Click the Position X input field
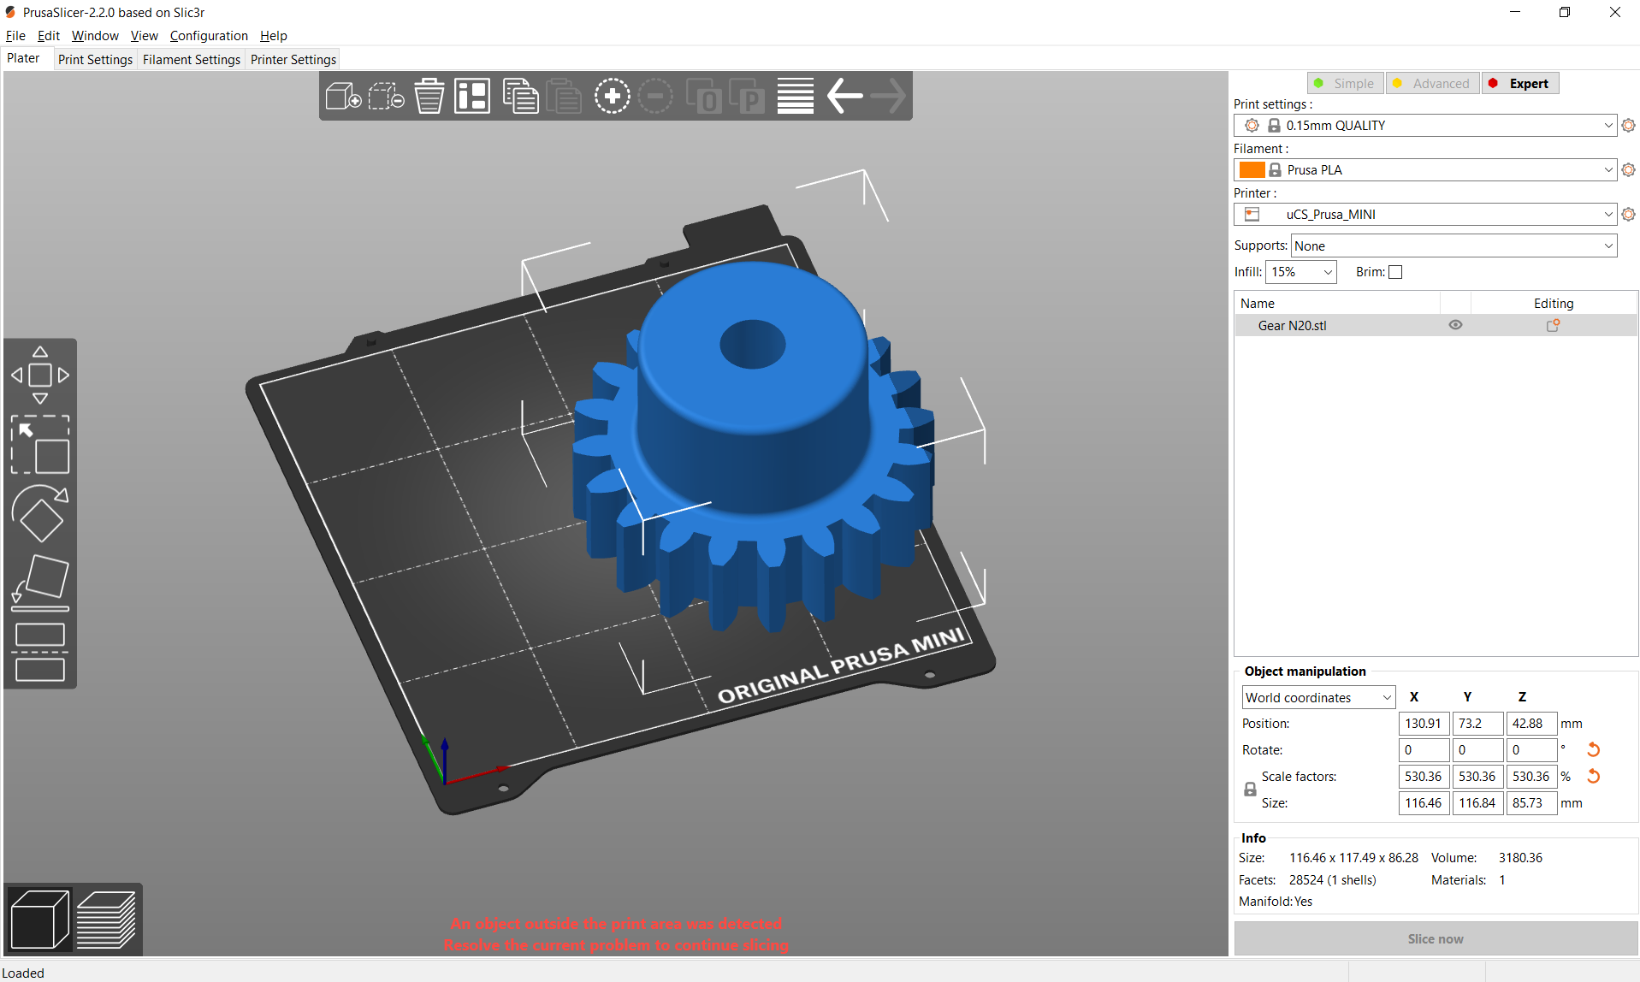 click(1424, 724)
